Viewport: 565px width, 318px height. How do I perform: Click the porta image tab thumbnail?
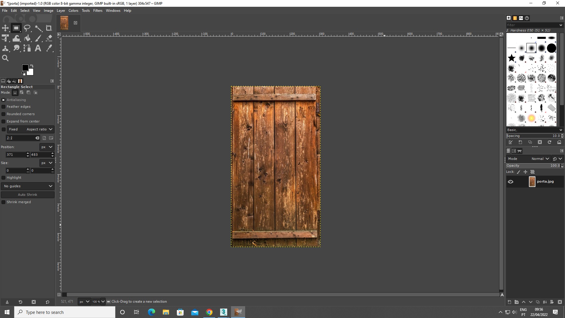point(64,23)
